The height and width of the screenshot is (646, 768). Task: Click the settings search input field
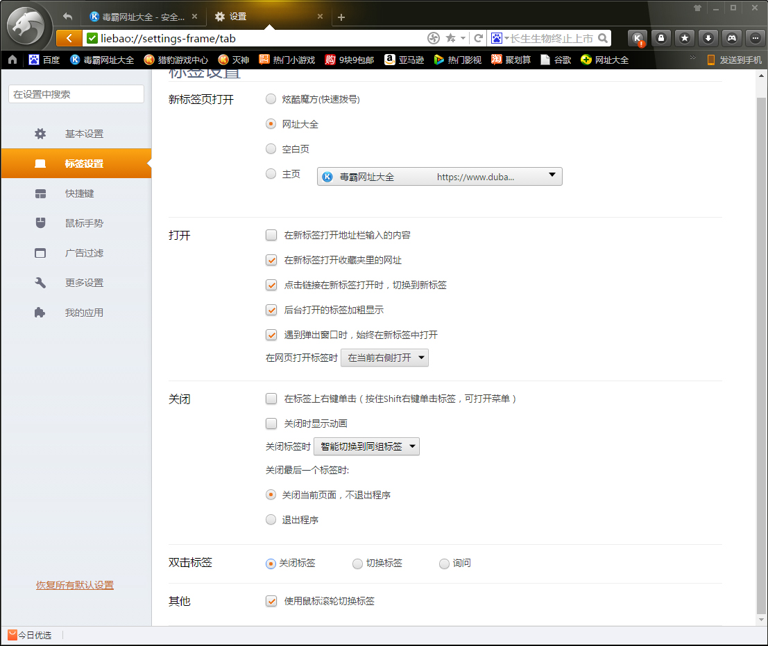(75, 93)
